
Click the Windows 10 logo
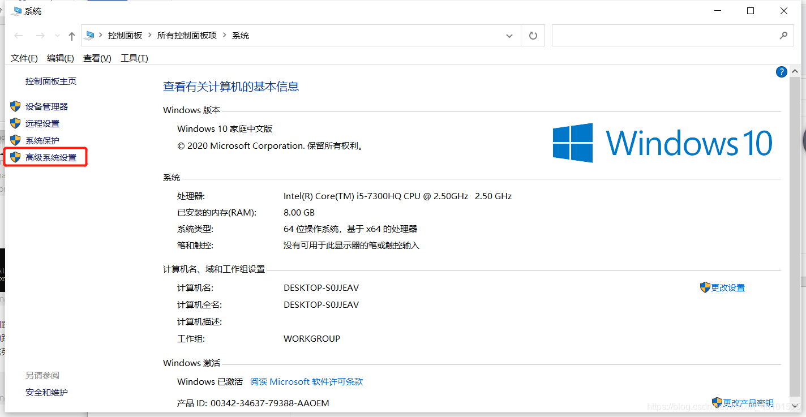click(663, 143)
